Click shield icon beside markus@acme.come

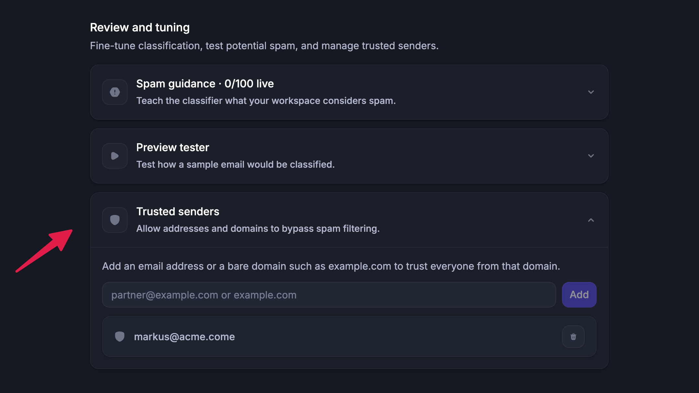pos(120,337)
